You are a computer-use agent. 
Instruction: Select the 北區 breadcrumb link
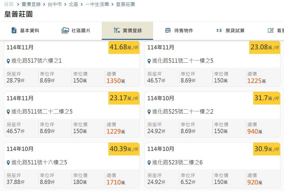tap(73, 4)
